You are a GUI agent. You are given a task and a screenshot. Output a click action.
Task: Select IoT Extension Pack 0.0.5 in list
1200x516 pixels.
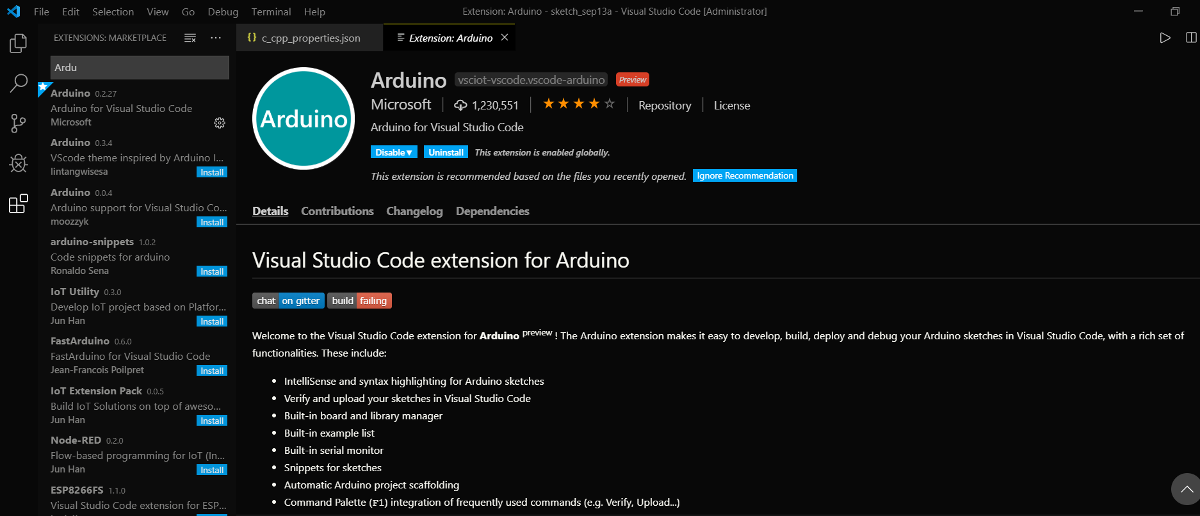[x=136, y=405]
